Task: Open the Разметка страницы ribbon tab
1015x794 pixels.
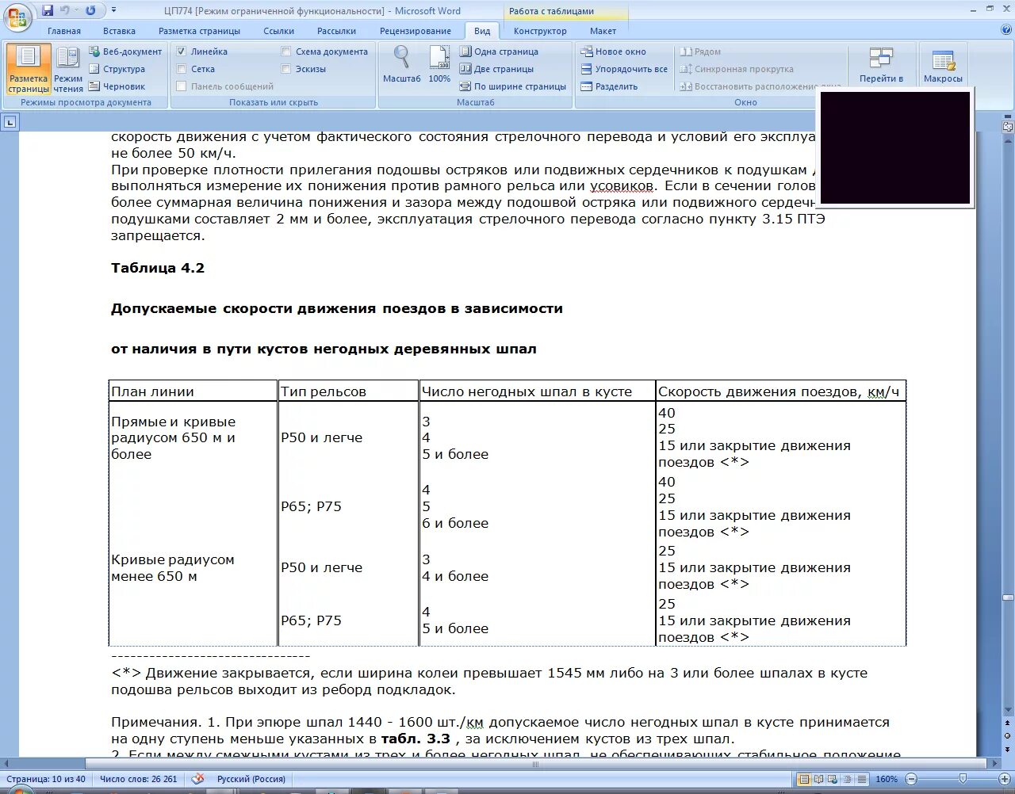Action: (199, 31)
